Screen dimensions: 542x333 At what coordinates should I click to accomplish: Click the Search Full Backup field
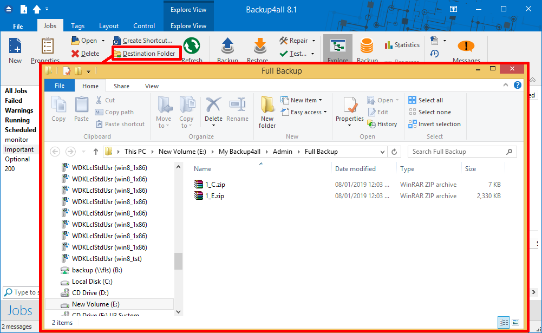click(x=461, y=152)
